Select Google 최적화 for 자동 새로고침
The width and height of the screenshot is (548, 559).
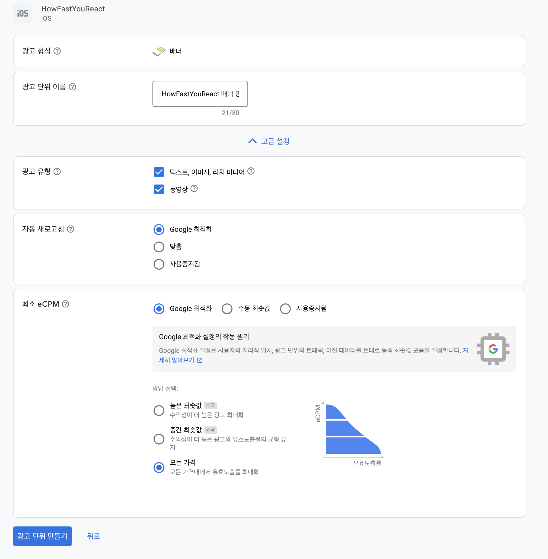tap(159, 229)
